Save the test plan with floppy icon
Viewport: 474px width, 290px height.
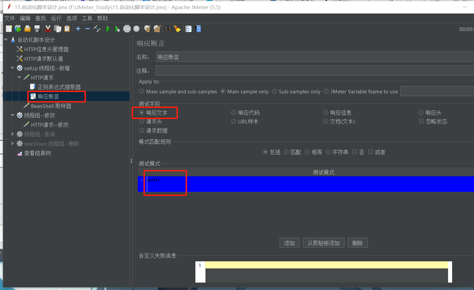click(x=37, y=29)
